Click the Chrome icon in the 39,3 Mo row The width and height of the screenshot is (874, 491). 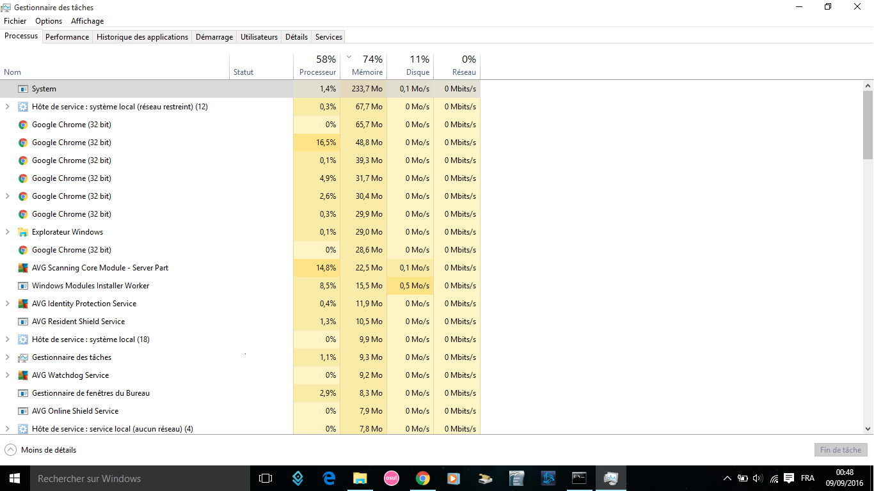pyautogui.click(x=23, y=160)
